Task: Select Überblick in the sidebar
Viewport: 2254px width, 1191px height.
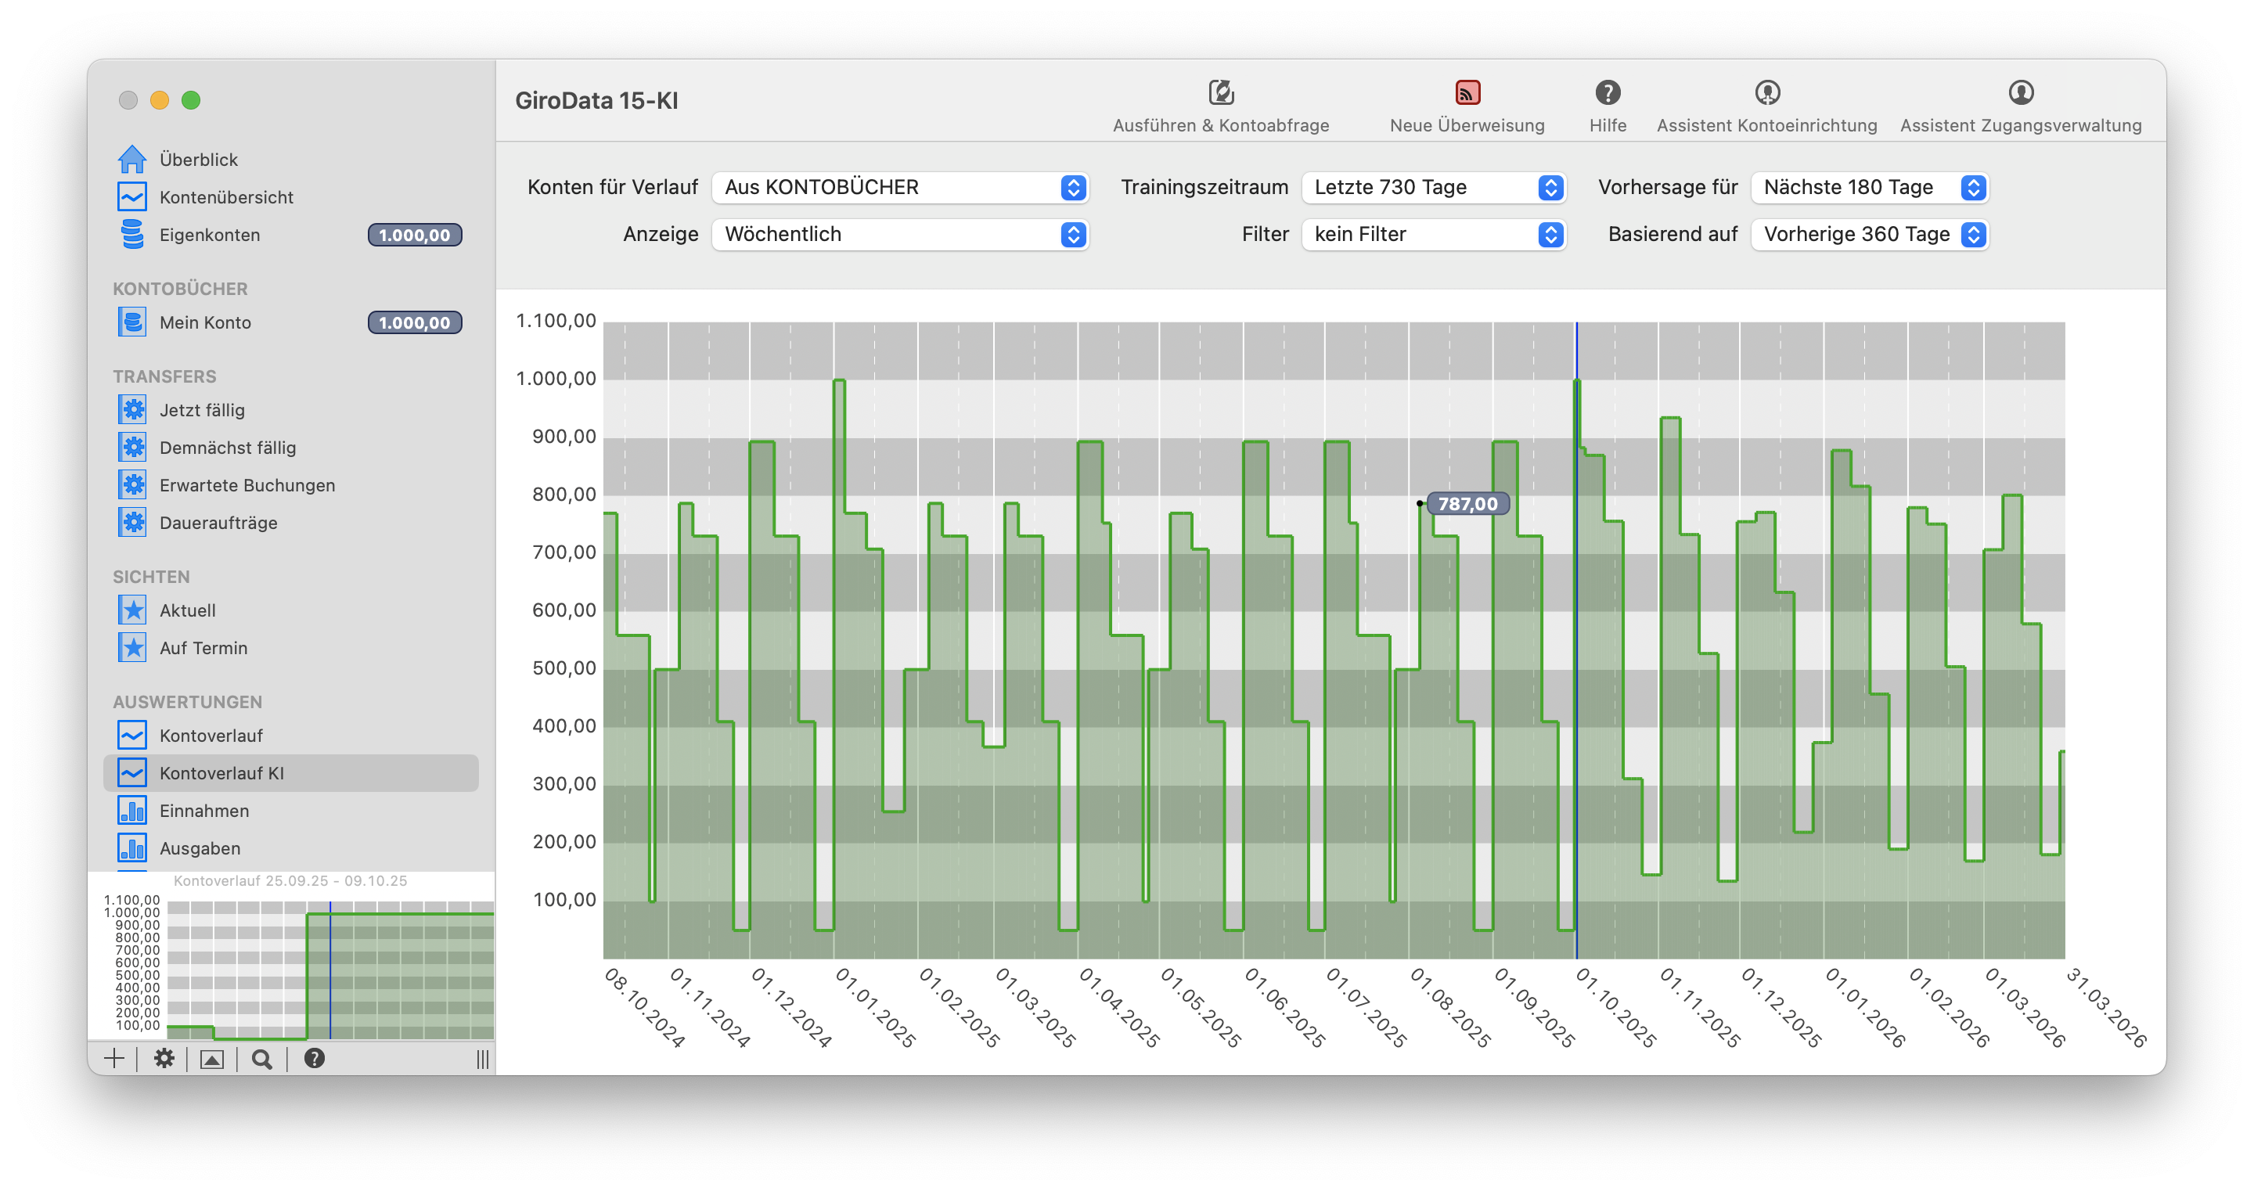Action: click(199, 160)
